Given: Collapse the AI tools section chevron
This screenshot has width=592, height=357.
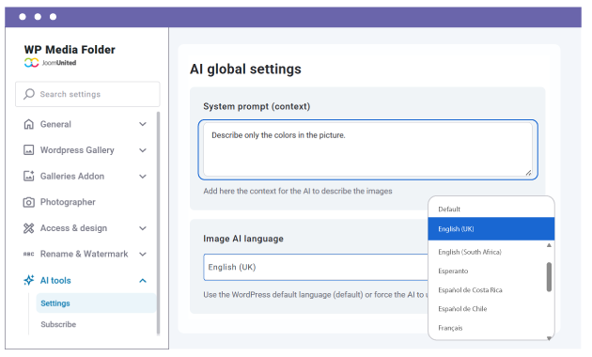Looking at the screenshot, I should point(143,280).
